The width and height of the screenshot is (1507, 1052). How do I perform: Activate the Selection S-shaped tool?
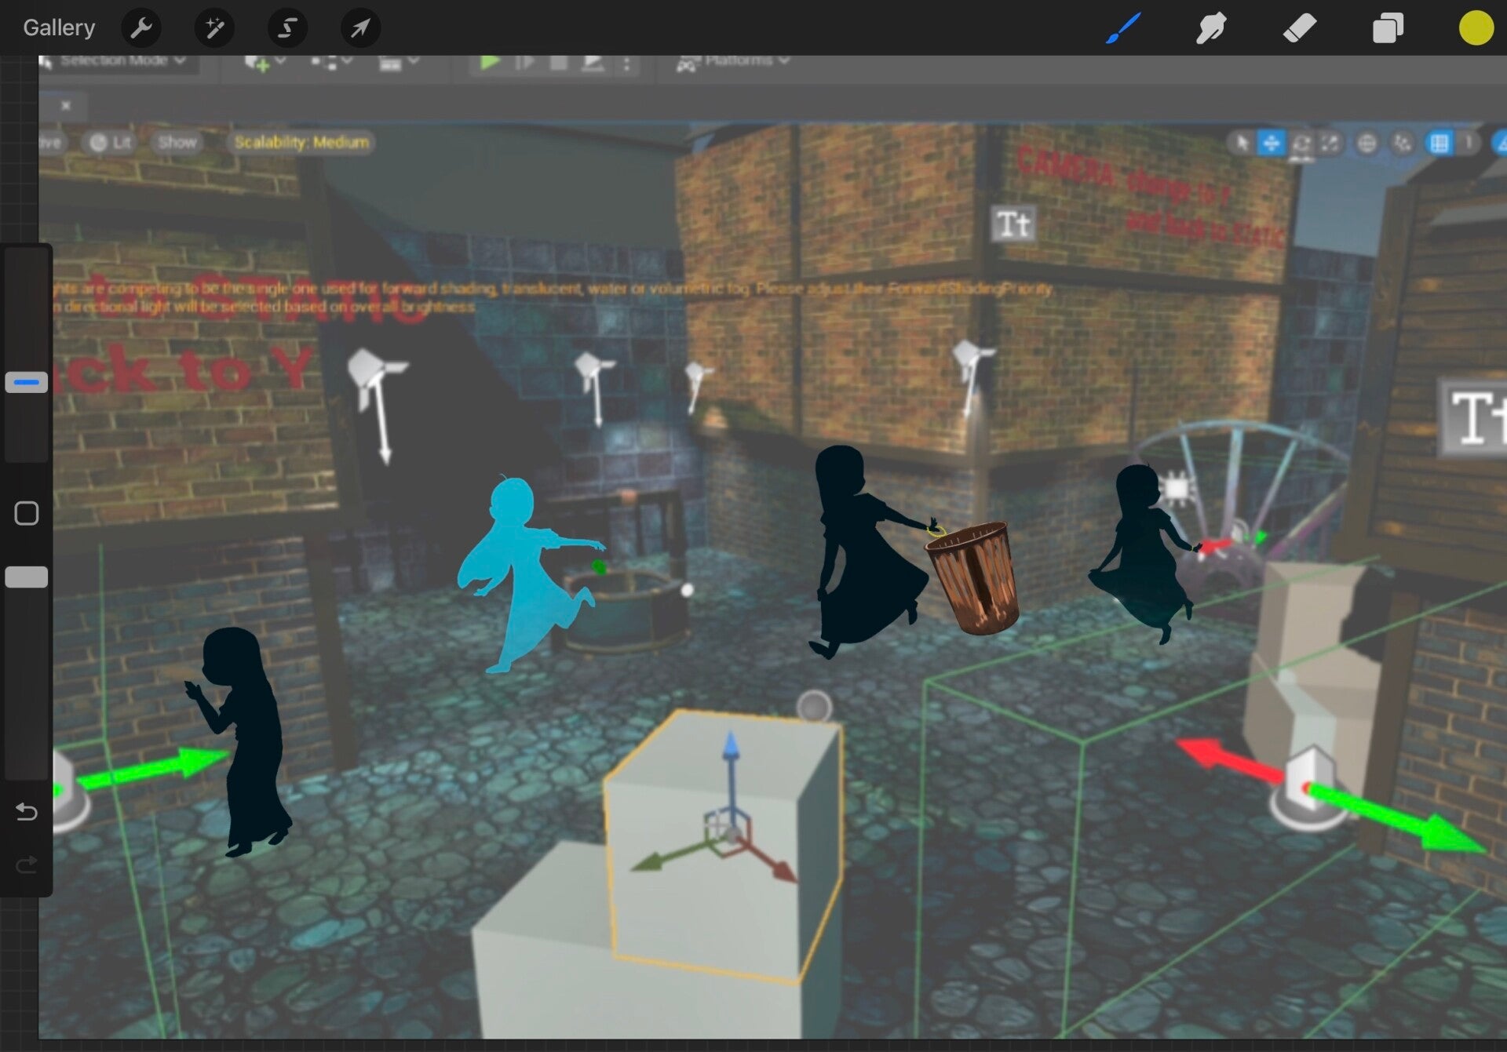tap(287, 28)
